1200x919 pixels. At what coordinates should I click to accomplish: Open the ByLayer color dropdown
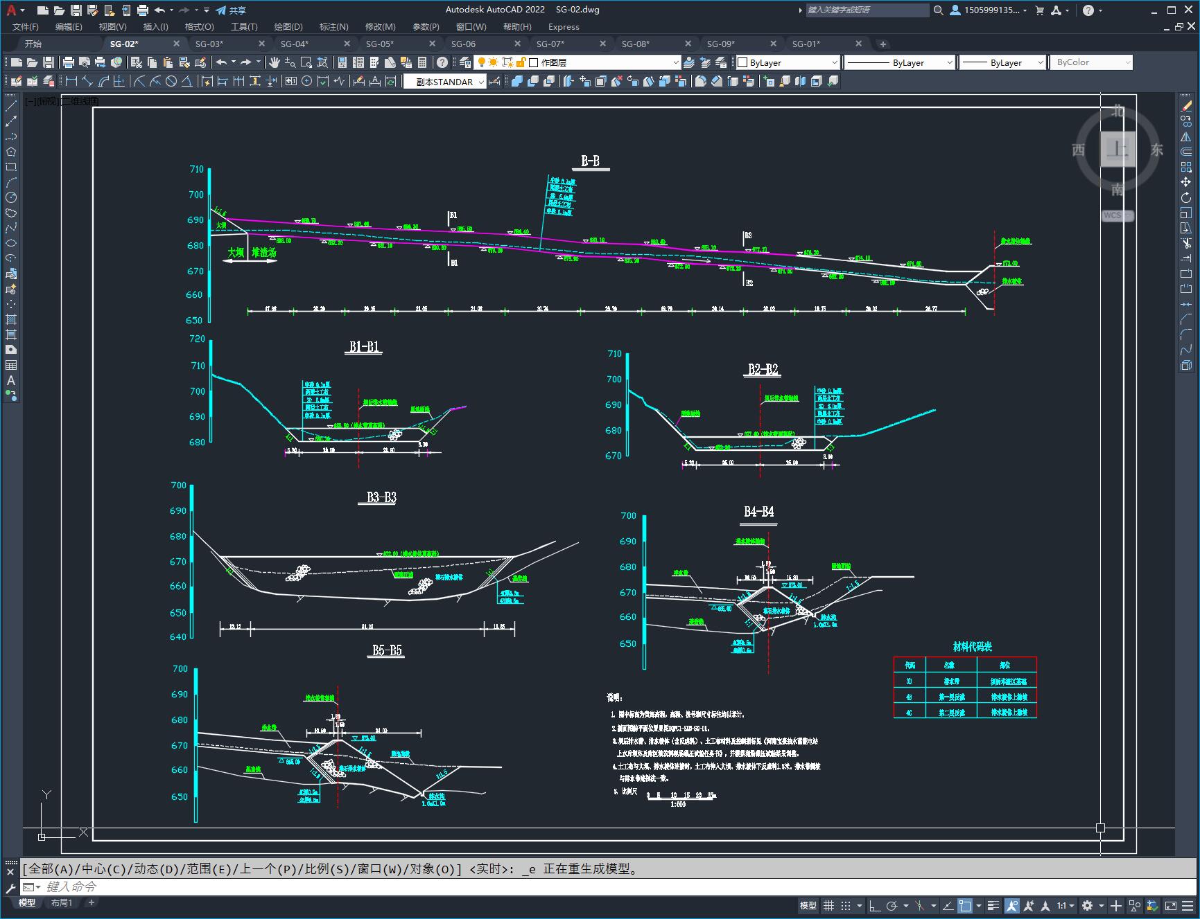[788, 62]
